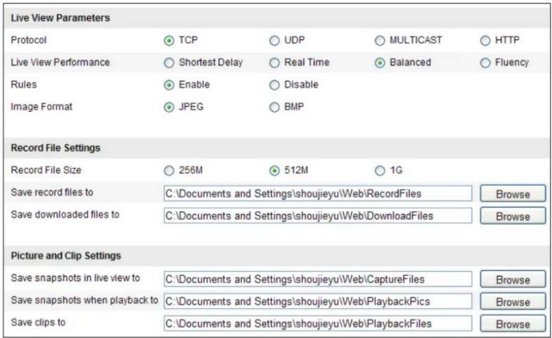Click Save snapshots in live view to label

coord(75,278)
